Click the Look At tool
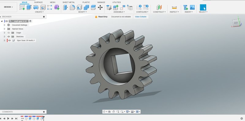This screenshot has width=245, height=121. [x=109, y=112]
